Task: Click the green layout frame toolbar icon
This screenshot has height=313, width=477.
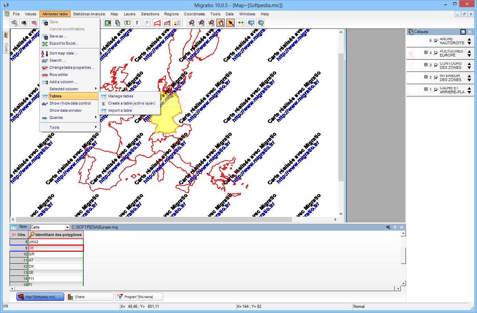Action: 108,23
